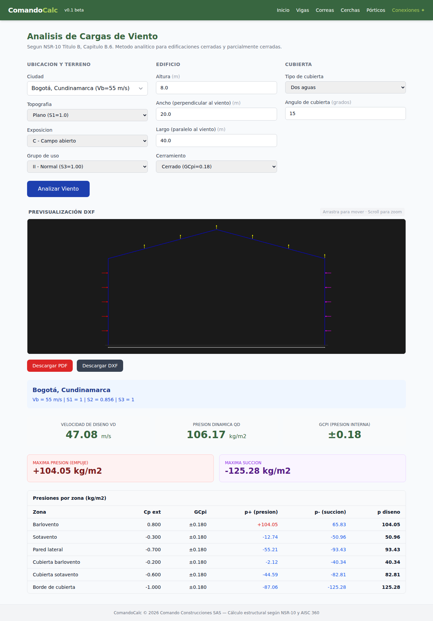433x621 pixels.
Task: Click the Barlovento row label
Action: (46, 524)
